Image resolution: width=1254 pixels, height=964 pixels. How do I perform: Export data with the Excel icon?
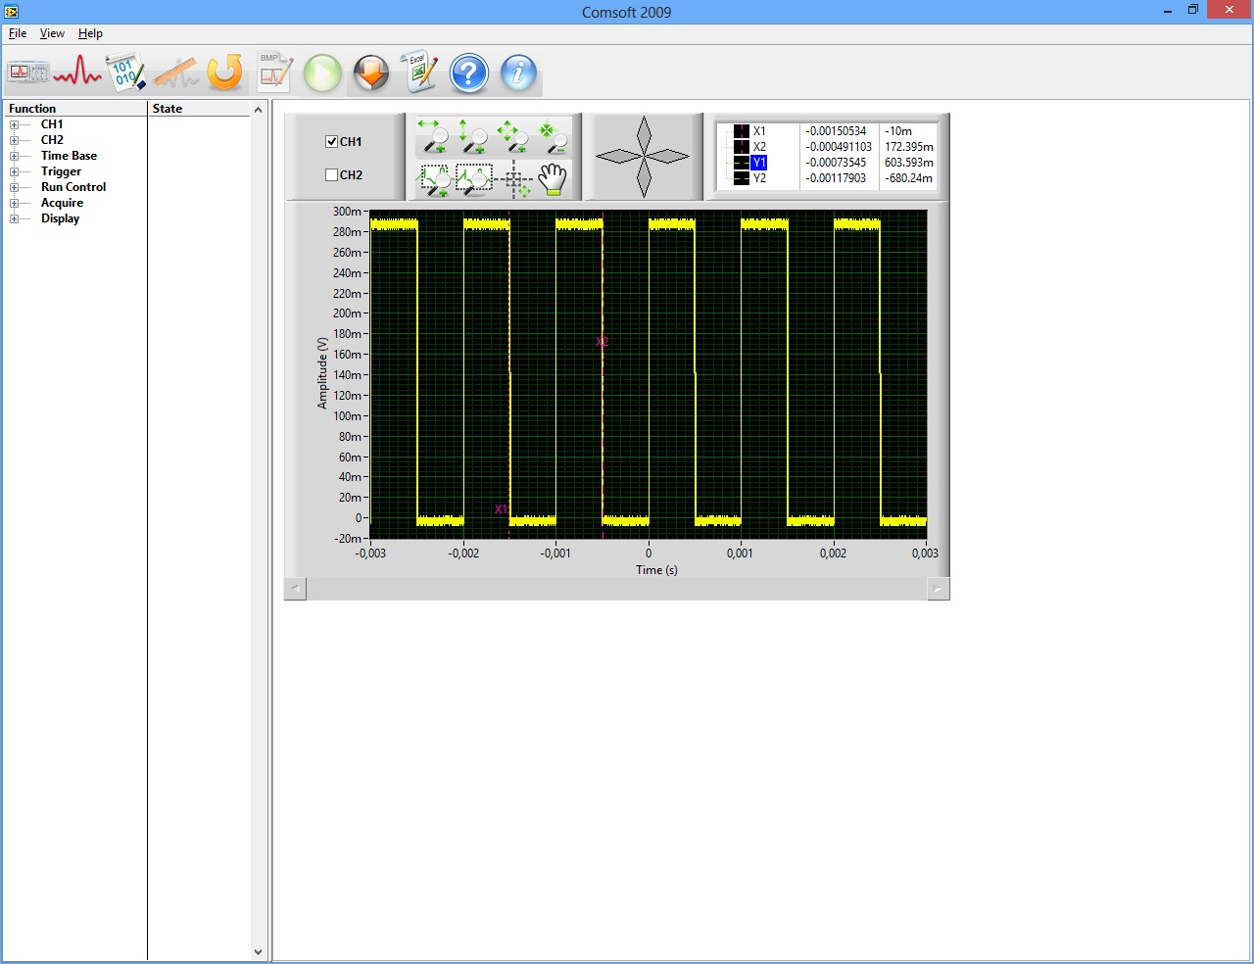[420, 73]
